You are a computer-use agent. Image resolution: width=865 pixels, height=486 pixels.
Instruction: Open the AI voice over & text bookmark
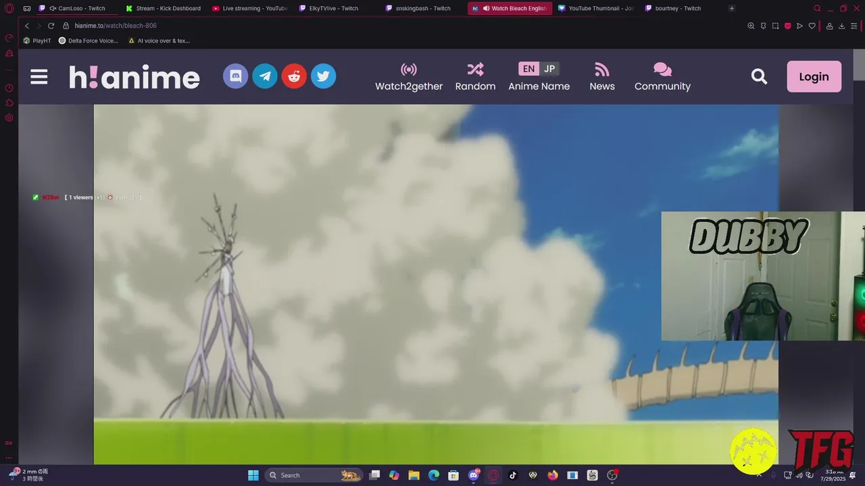pyautogui.click(x=159, y=40)
